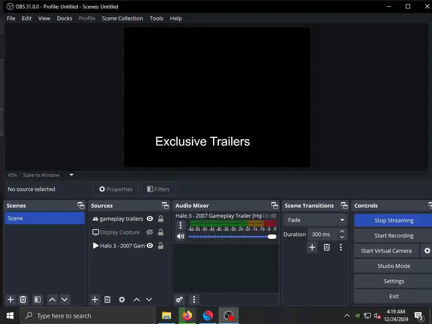Enable Studio Mode
The height and width of the screenshot is (324, 432).
pyautogui.click(x=394, y=266)
